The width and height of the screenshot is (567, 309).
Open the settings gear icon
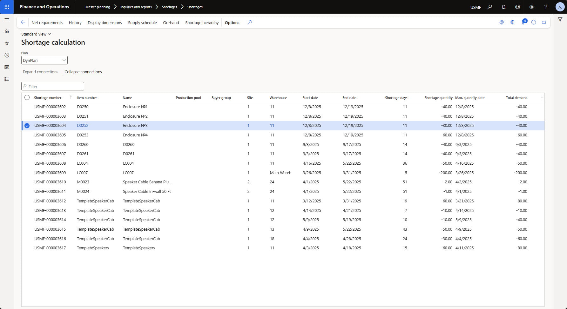click(532, 7)
